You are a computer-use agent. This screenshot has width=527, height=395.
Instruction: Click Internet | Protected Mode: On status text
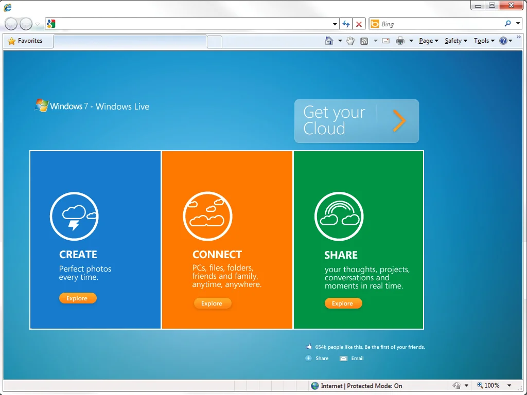coord(361,386)
